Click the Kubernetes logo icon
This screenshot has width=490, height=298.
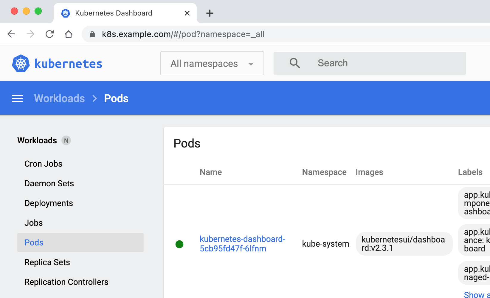pyautogui.click(x=21, y=63)
